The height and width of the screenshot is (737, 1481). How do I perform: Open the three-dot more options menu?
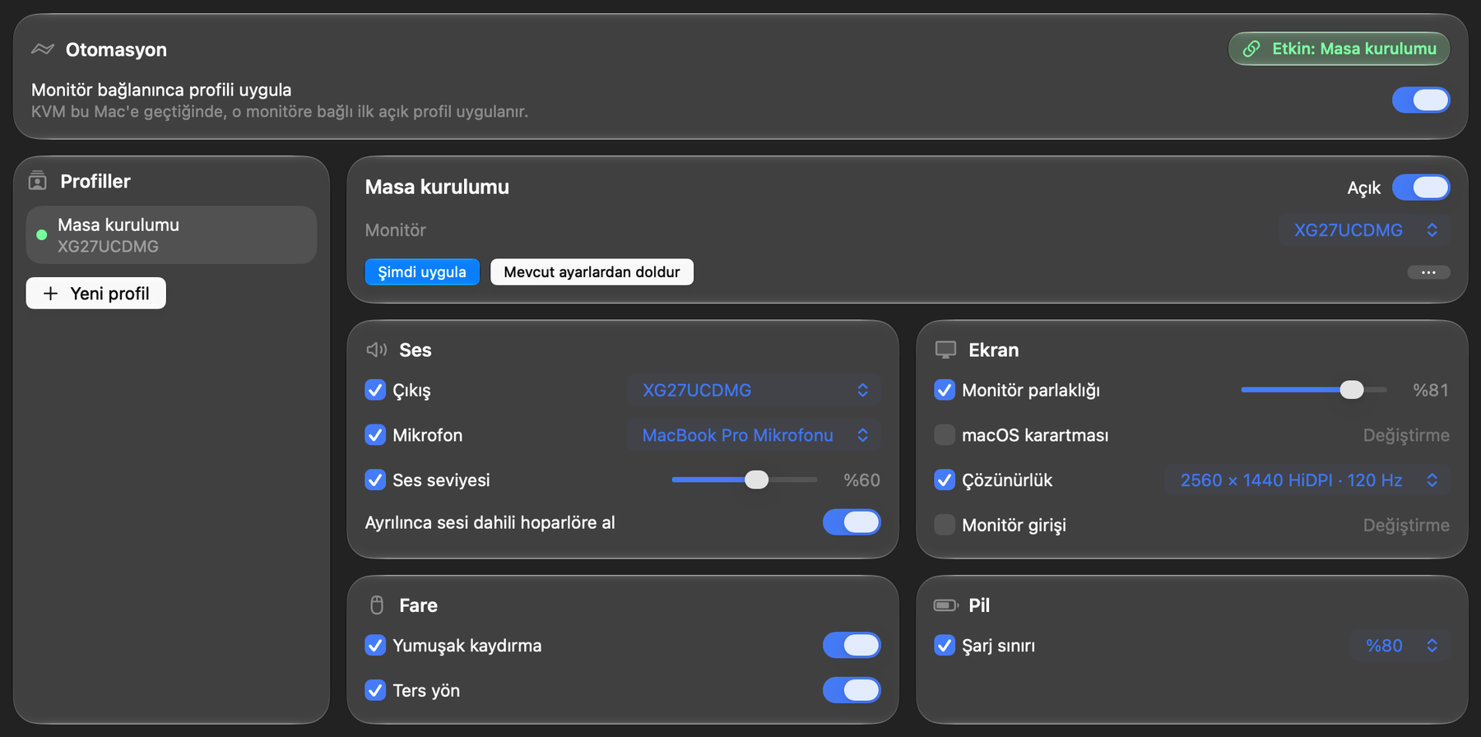tap(1428, 272)
